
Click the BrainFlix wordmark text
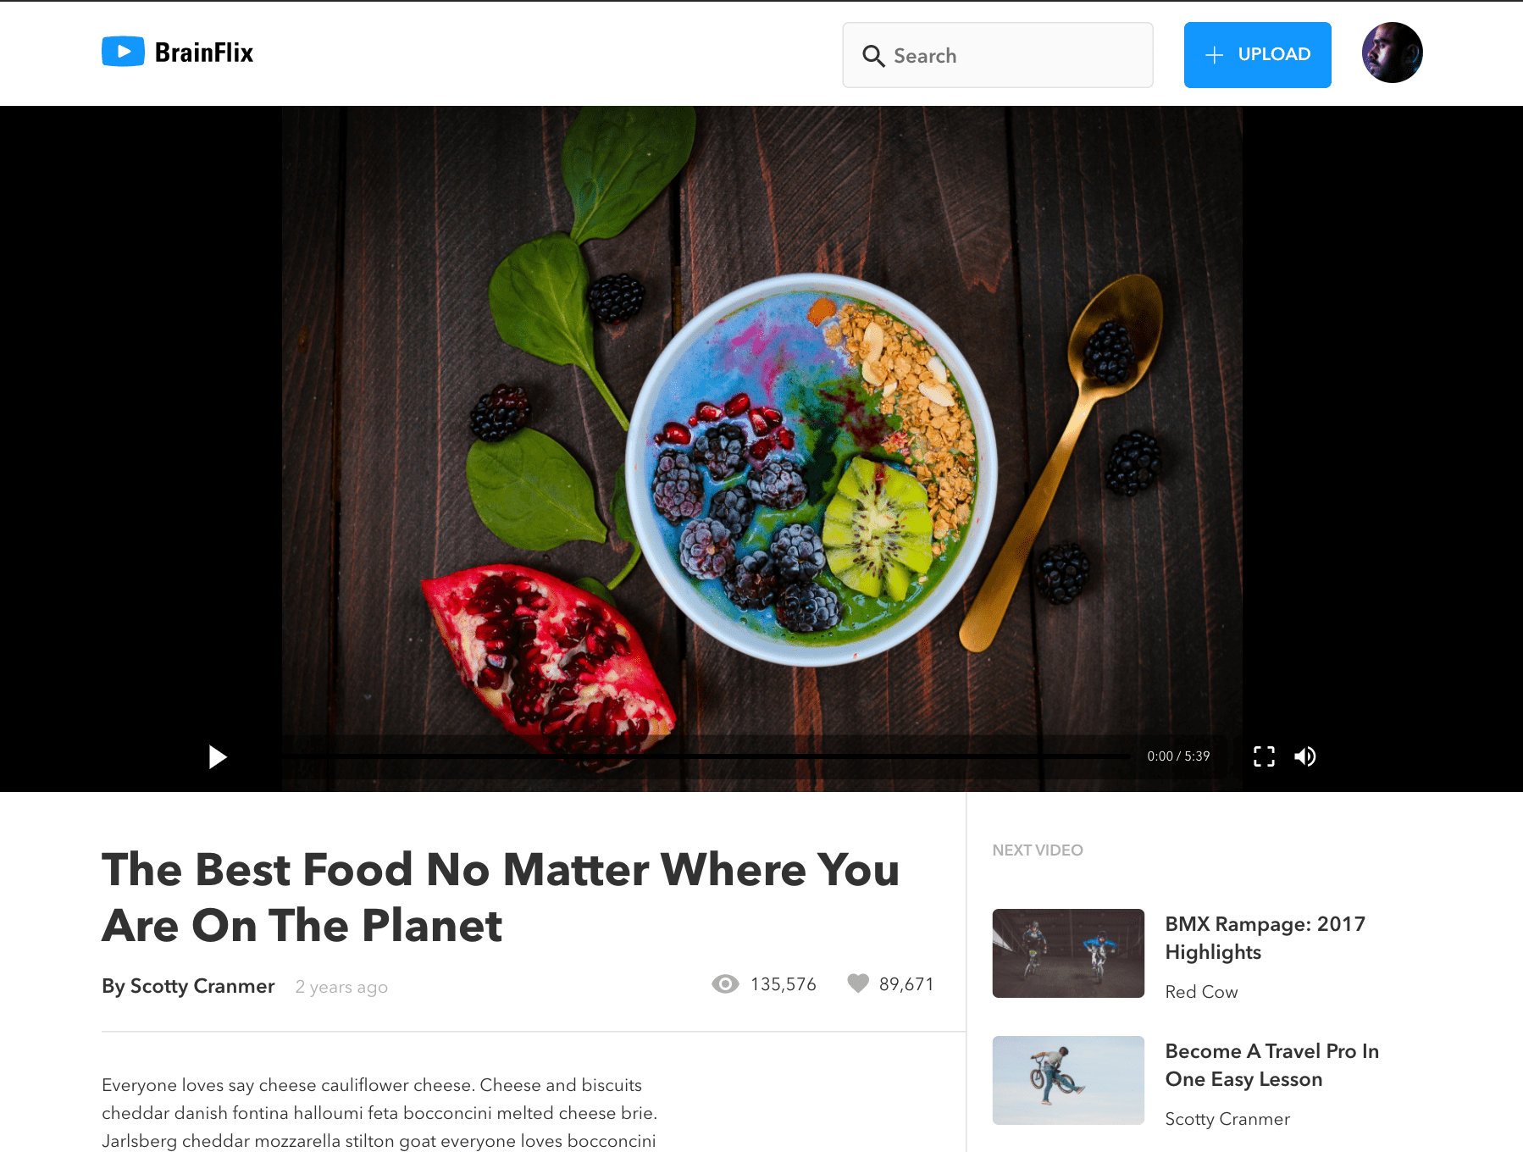(204, 53)
